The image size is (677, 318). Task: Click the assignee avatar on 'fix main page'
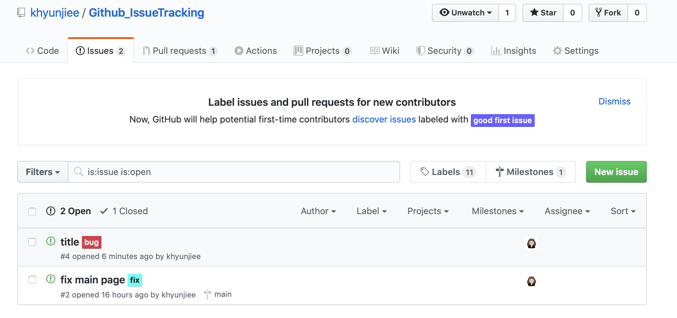(x=531, y=281)
